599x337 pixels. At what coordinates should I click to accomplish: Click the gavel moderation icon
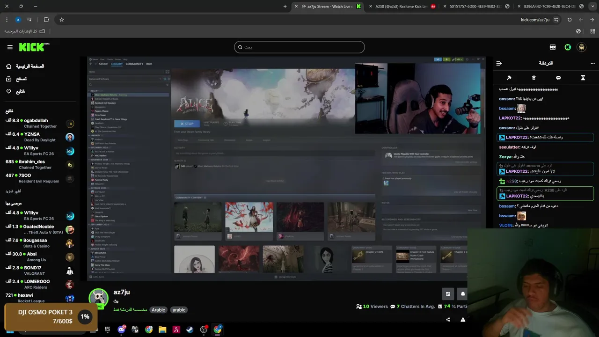509,78
